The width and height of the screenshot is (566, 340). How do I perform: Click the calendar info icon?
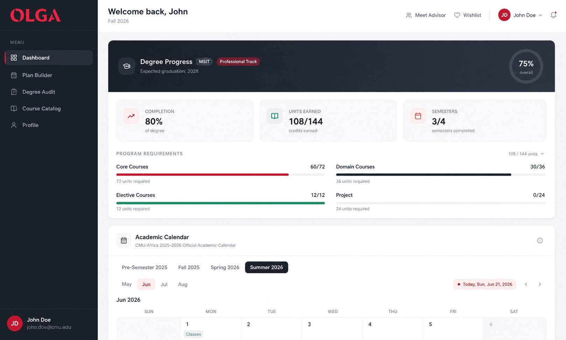[540, 241]
